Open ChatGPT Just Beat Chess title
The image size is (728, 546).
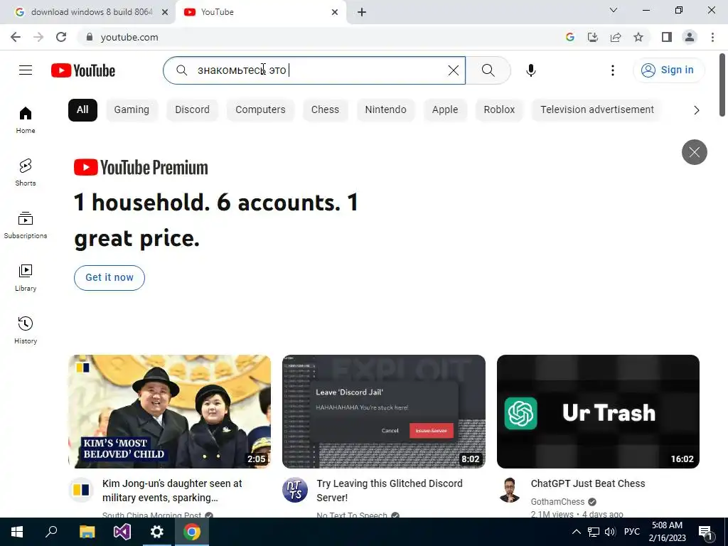click(x=588, y=483)
